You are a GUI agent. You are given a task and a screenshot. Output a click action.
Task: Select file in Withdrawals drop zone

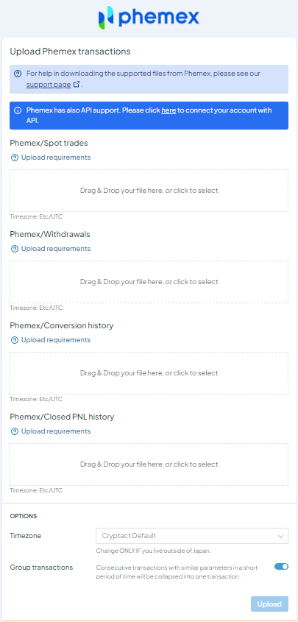click(149, 282)
